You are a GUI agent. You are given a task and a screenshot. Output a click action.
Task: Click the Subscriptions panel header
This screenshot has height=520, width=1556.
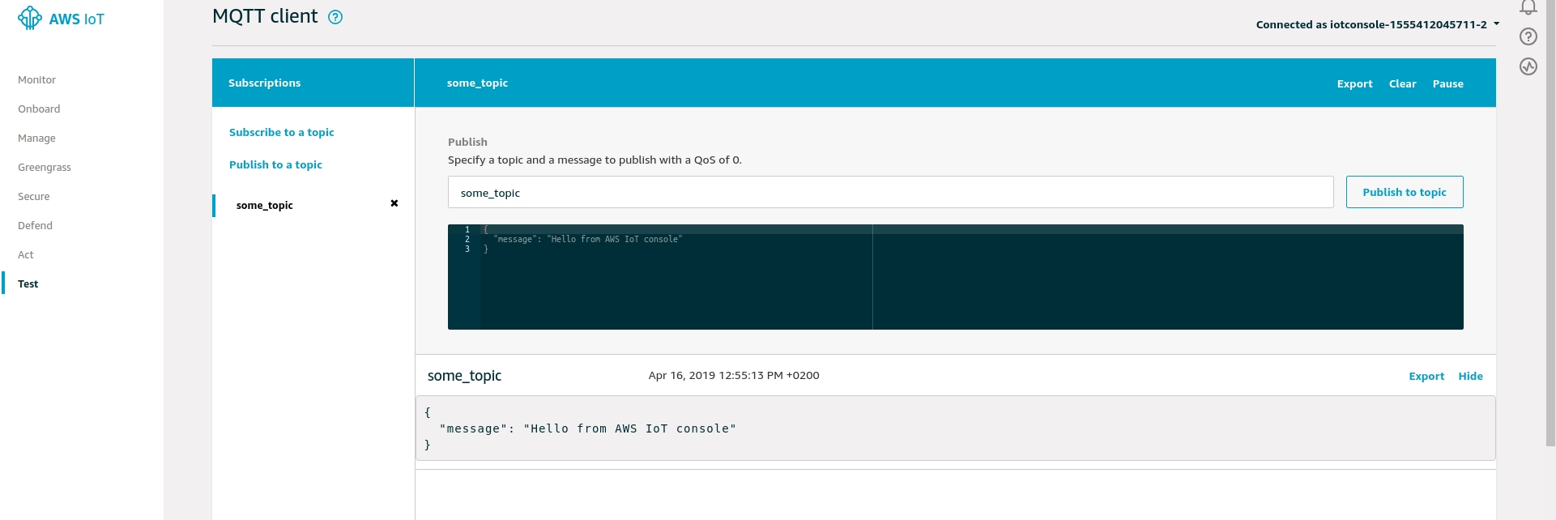[313, 83]
